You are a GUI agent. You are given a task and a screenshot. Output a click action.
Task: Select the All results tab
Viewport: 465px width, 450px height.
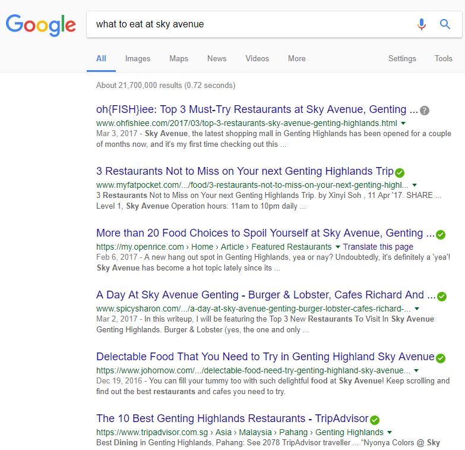(101, 58)
